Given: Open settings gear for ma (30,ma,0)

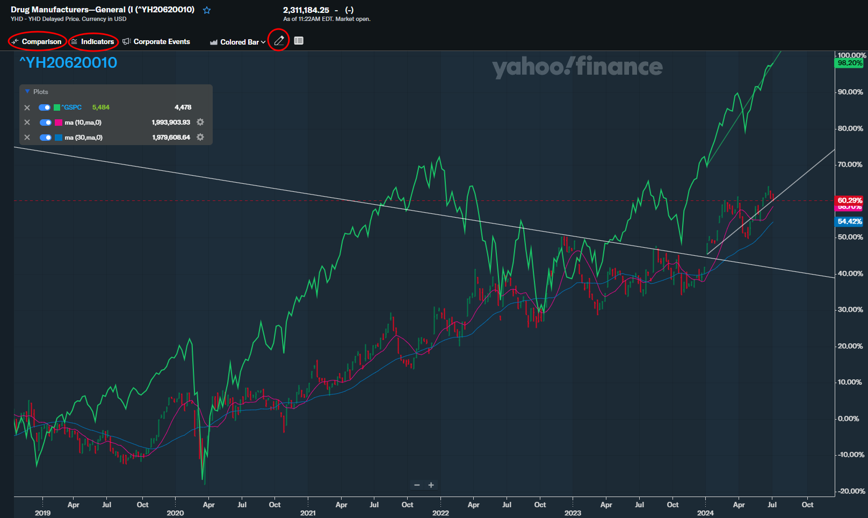Looking at the screenshot, I should (200, 137).
